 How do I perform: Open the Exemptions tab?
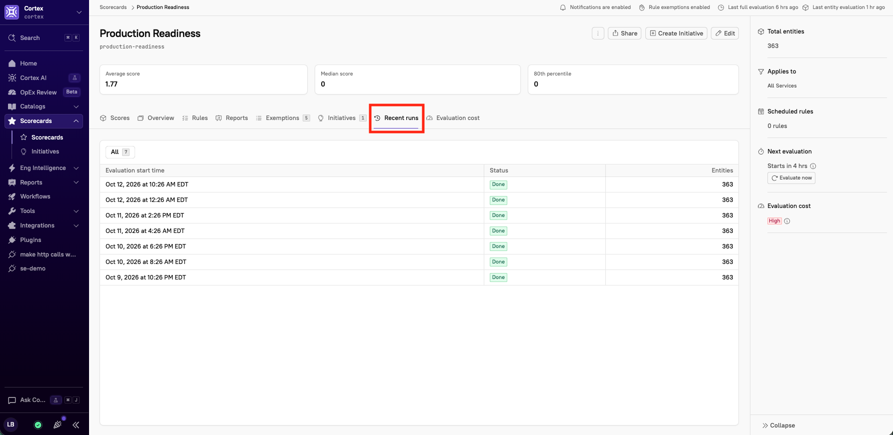point(283,118)
